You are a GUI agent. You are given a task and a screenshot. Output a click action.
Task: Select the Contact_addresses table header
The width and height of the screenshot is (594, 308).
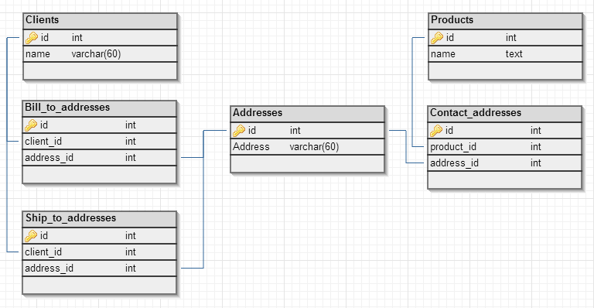504,113
